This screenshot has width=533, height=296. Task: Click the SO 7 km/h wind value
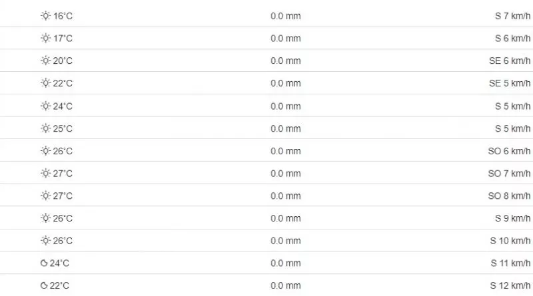click(510, 174)
